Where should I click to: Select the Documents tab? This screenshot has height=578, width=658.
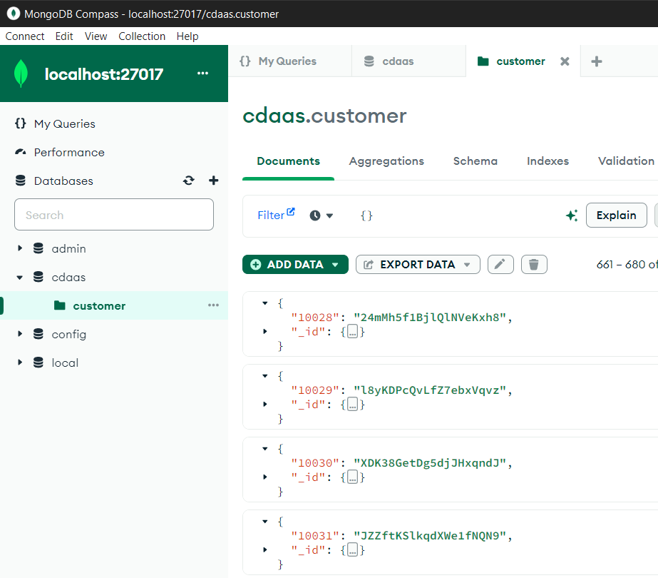tap(288, 161)
